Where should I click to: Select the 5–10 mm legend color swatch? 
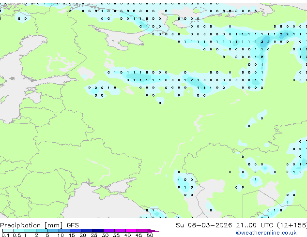point(53,231)
